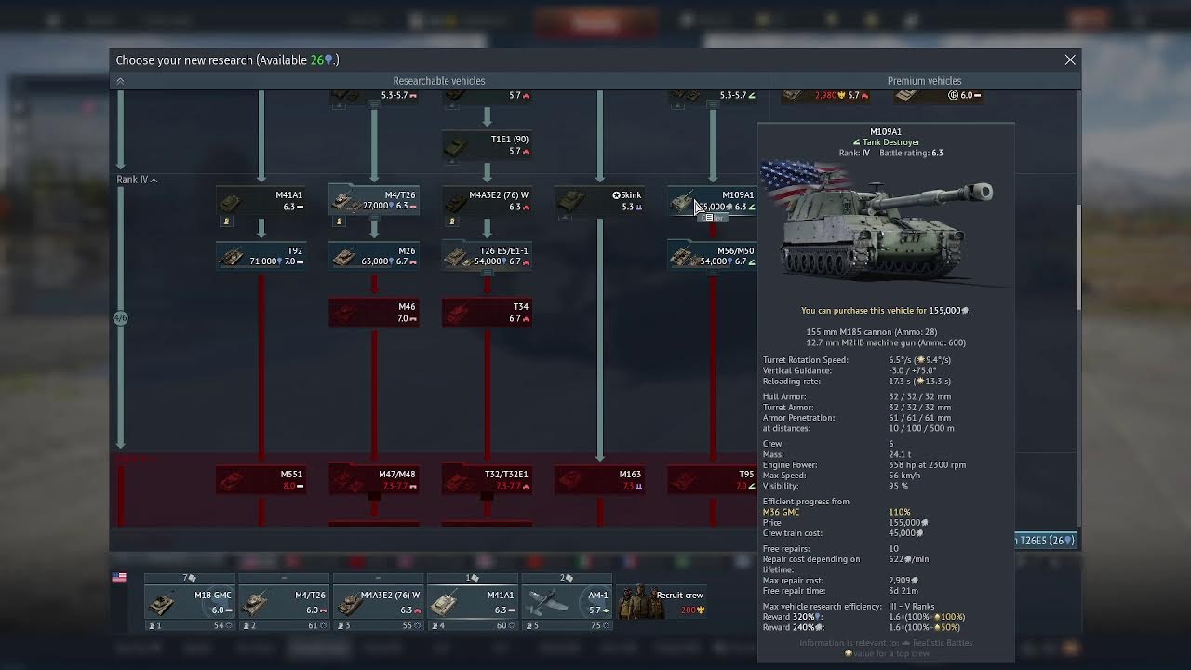Select M41A1 in crew slot 4
The width and height of the screenshot is (1191, 670).
coord(473,603)
